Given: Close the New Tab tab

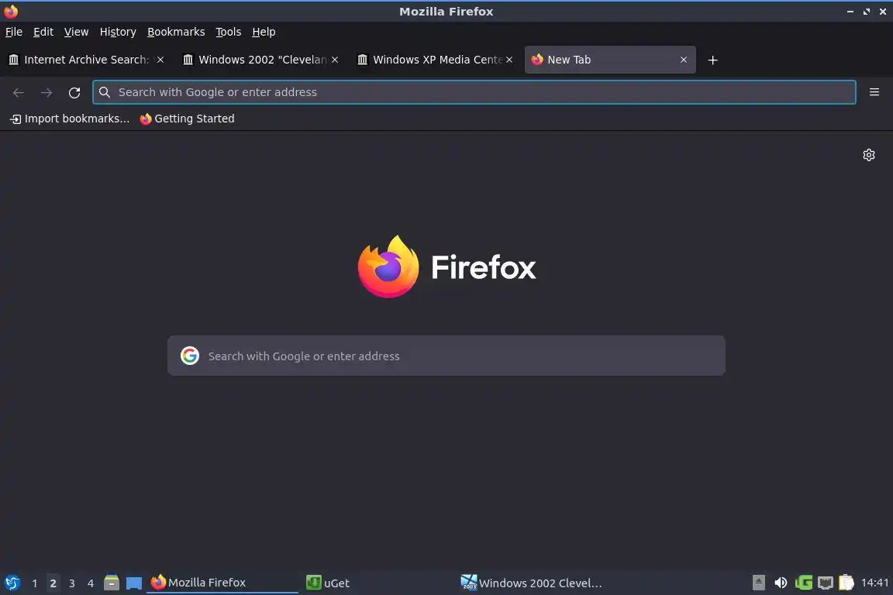Looking at the screenshot, I should click(684, 60).
